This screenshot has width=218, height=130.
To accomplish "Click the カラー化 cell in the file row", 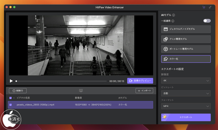I will 123,105.
